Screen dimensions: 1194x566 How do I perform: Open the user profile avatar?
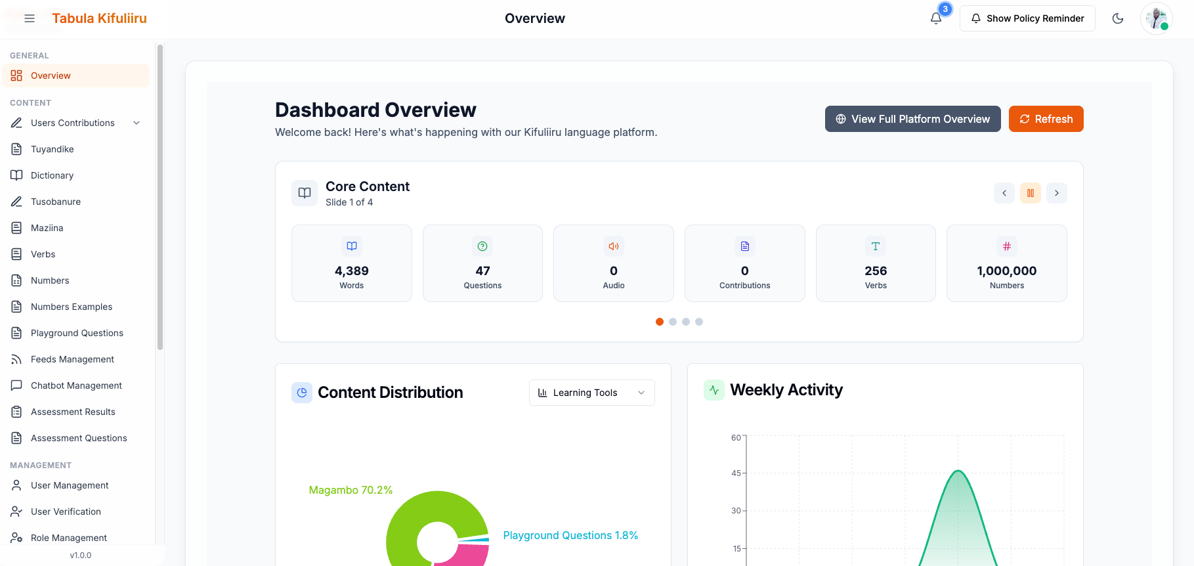click(1156, 18)
